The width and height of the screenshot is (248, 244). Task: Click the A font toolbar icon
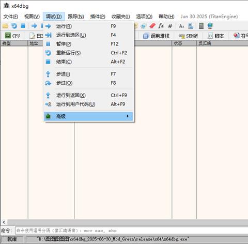181,26
